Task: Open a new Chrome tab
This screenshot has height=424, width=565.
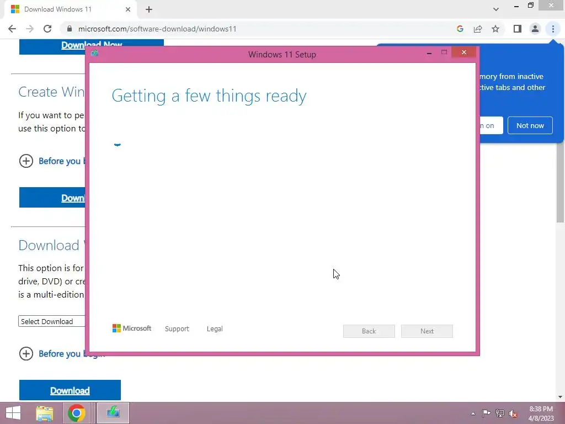Action: (x=149, y=9)
